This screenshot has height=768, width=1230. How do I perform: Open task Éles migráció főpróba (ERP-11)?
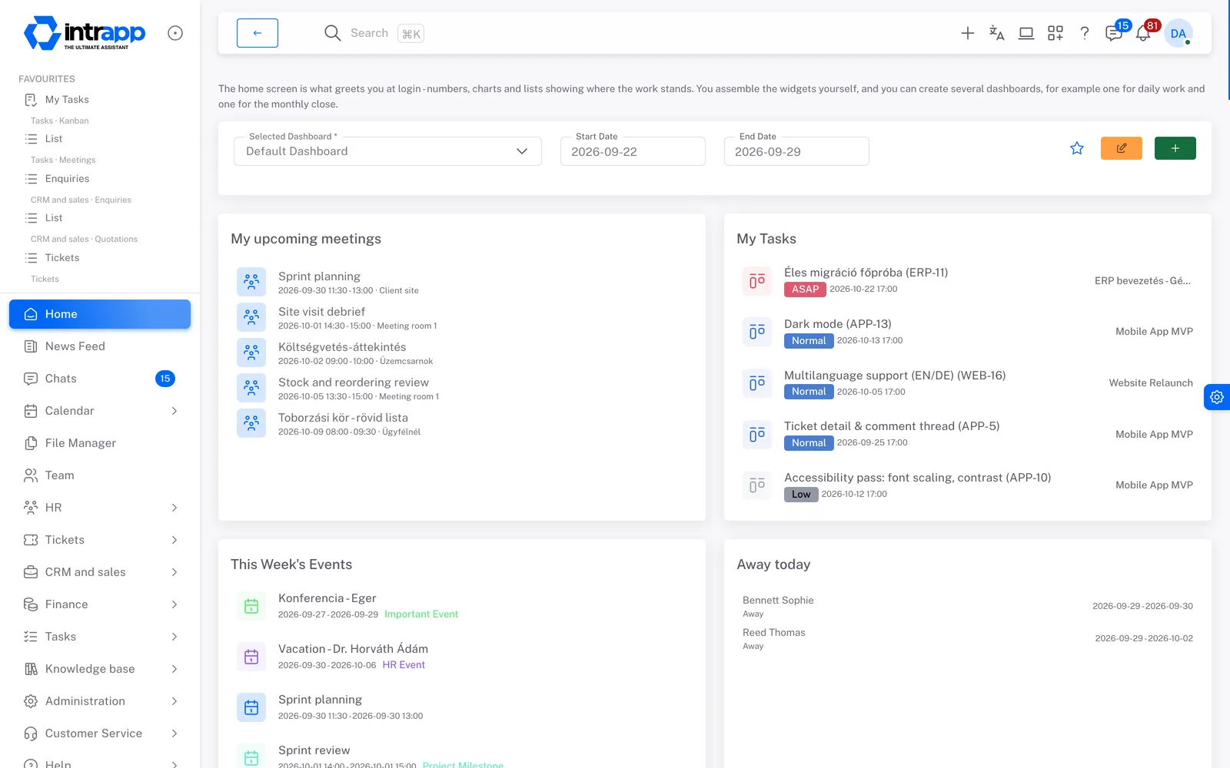(866, 273)
